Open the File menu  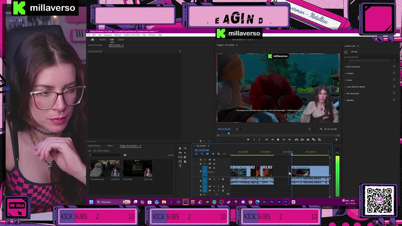[x=89, y=35]
